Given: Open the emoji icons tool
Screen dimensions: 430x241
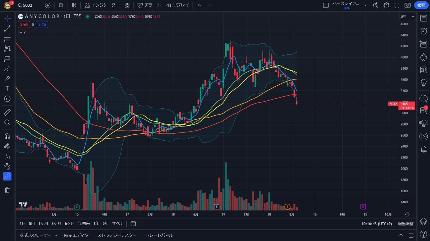Looking at the screenshot, I should coord(7,99).
